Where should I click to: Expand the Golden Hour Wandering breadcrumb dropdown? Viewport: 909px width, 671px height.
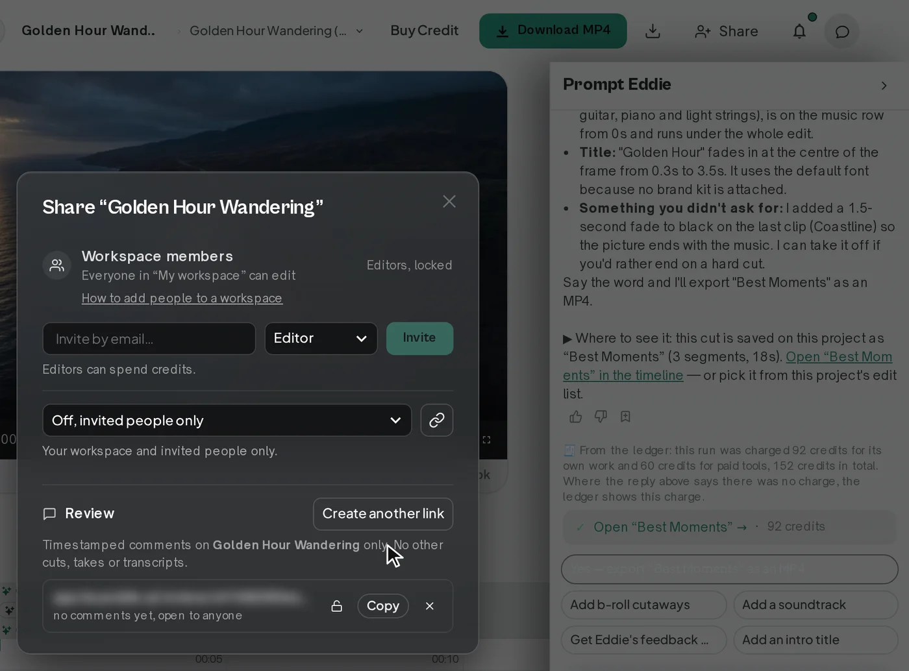point(359,31)
